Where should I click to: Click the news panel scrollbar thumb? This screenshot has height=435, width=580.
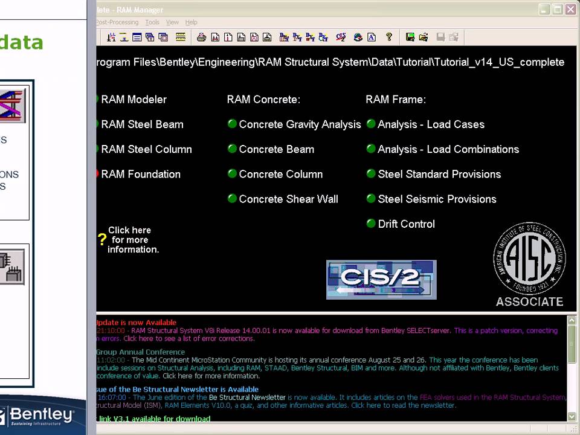tap(572, 343)
